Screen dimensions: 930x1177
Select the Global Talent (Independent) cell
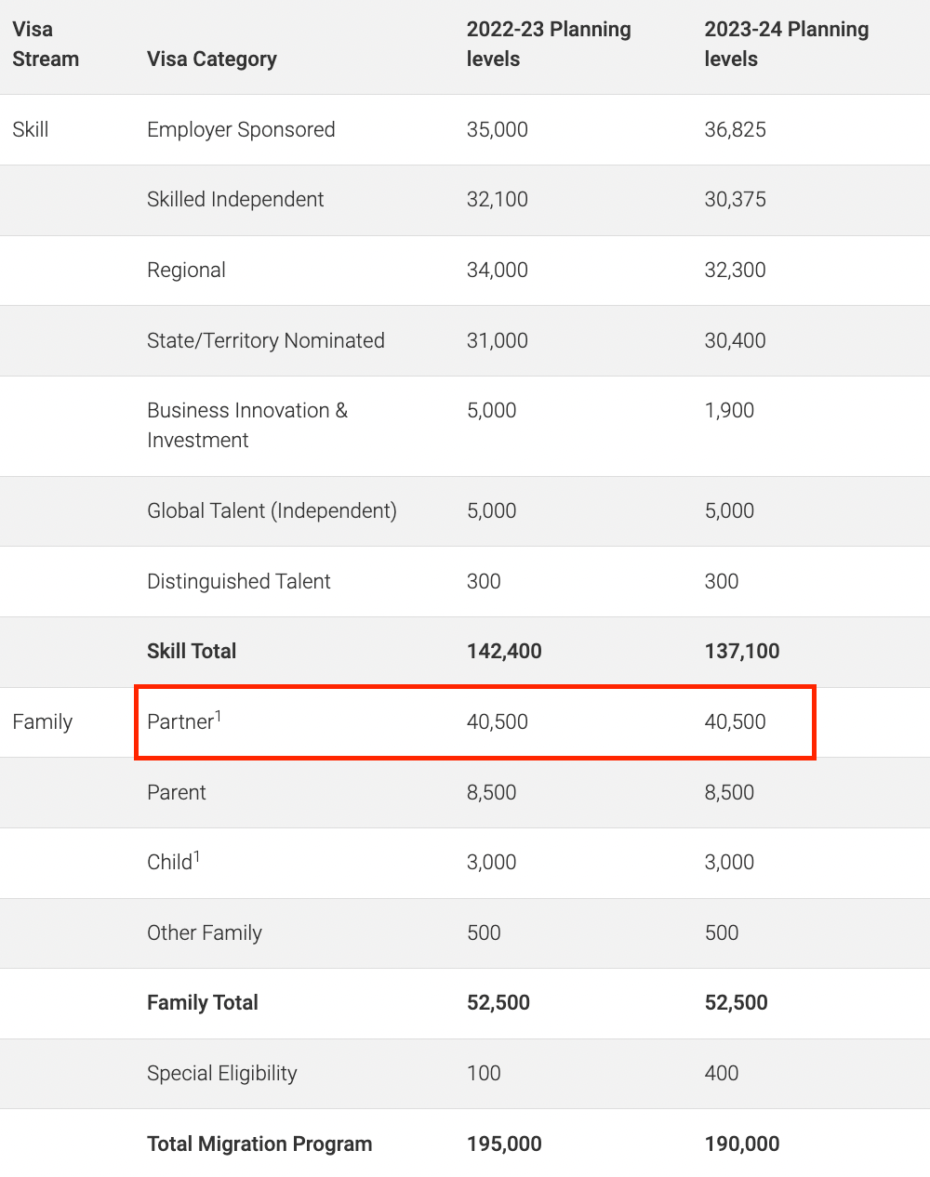272,510
